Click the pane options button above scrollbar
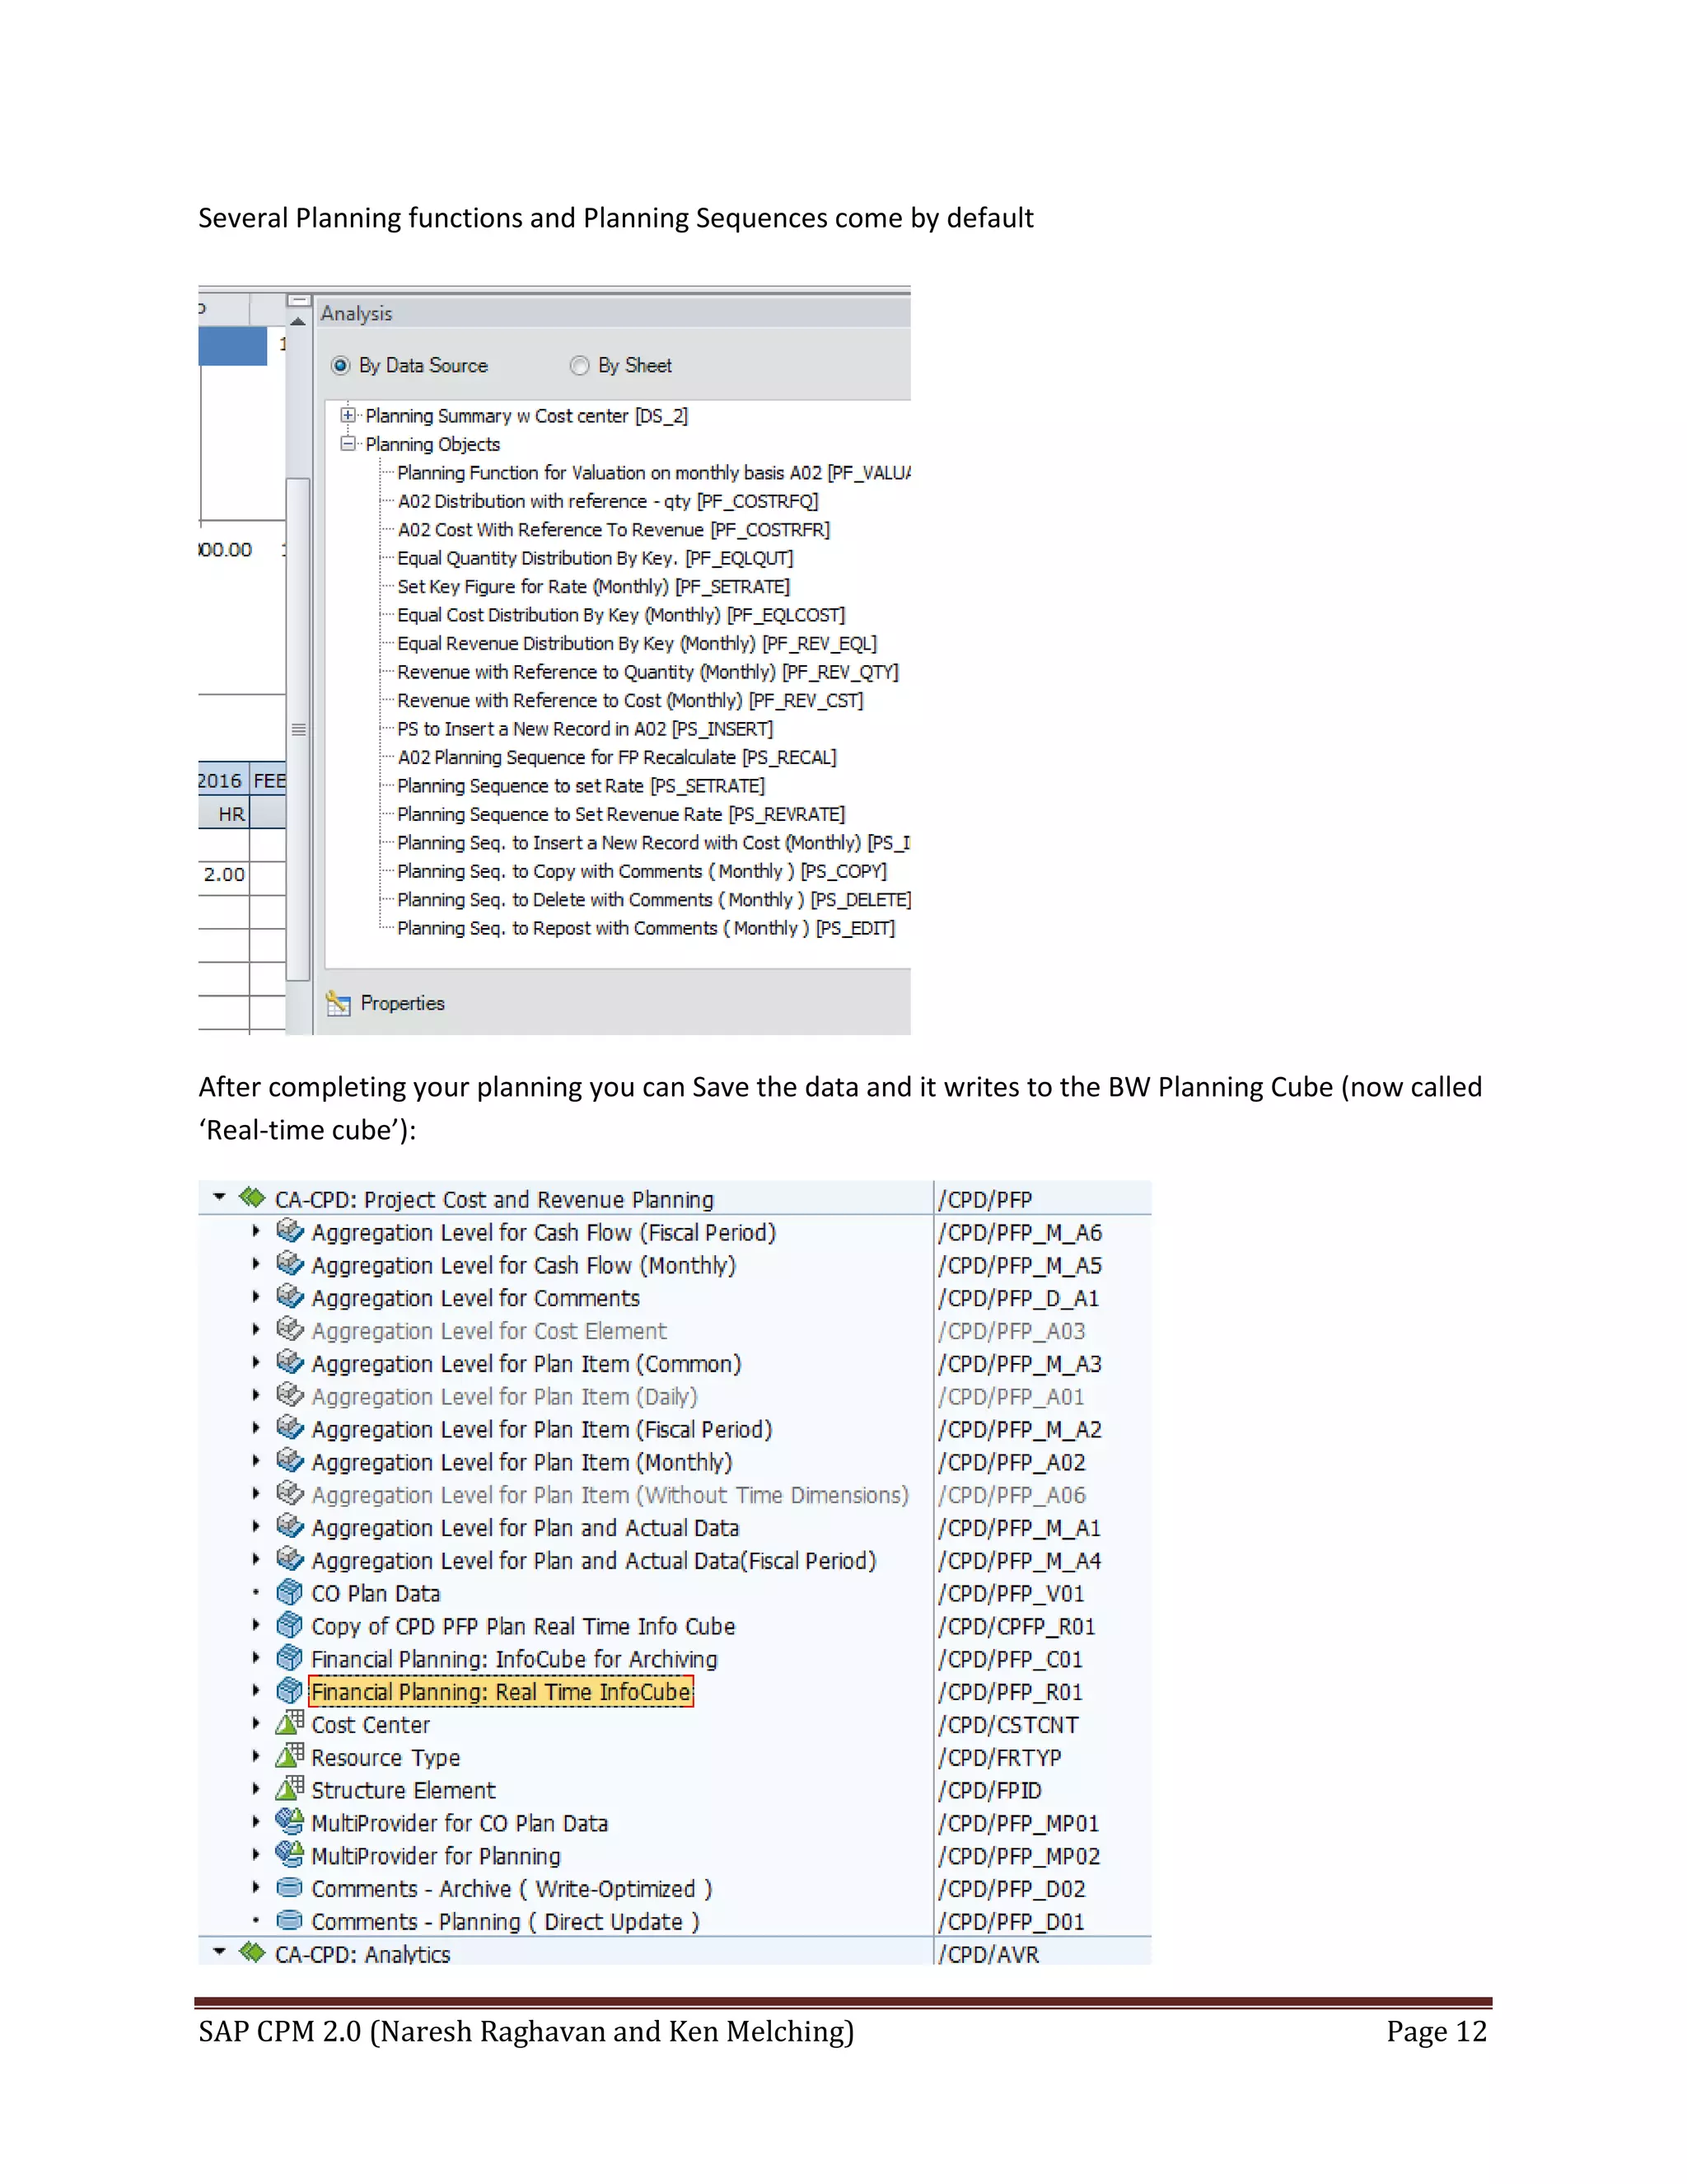 [298, 300]
